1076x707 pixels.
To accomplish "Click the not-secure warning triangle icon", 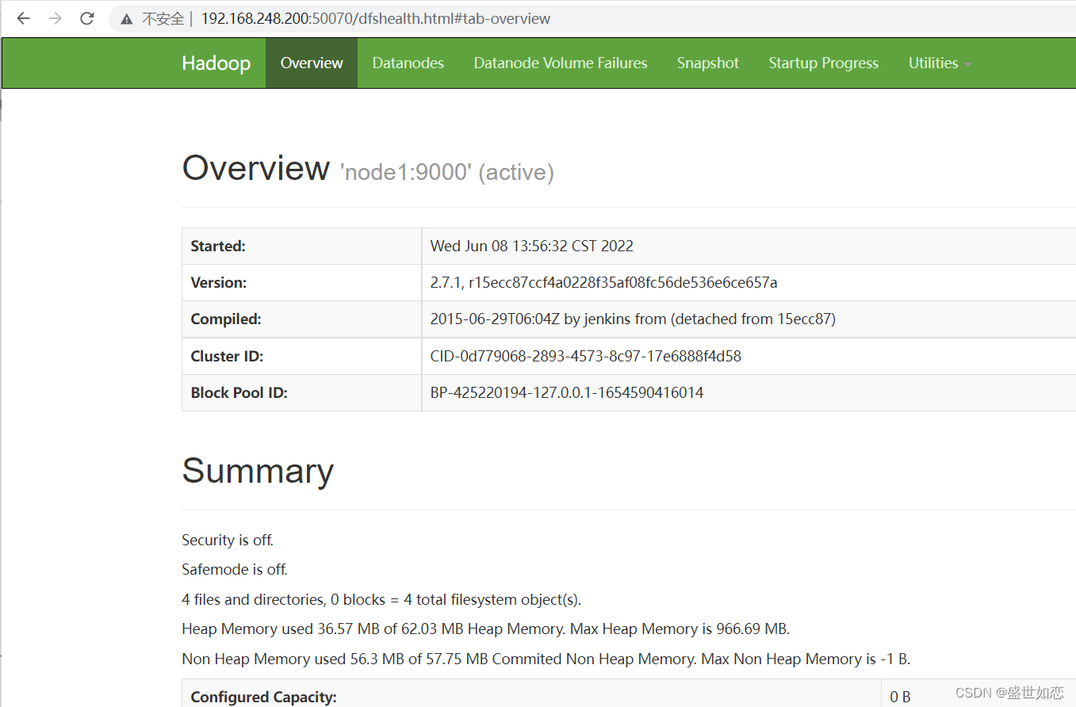I will 127,19.
